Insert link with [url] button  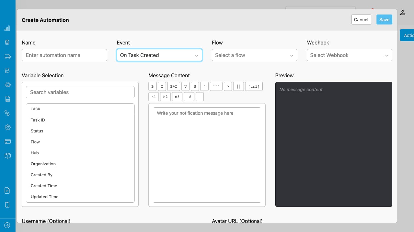254,86
